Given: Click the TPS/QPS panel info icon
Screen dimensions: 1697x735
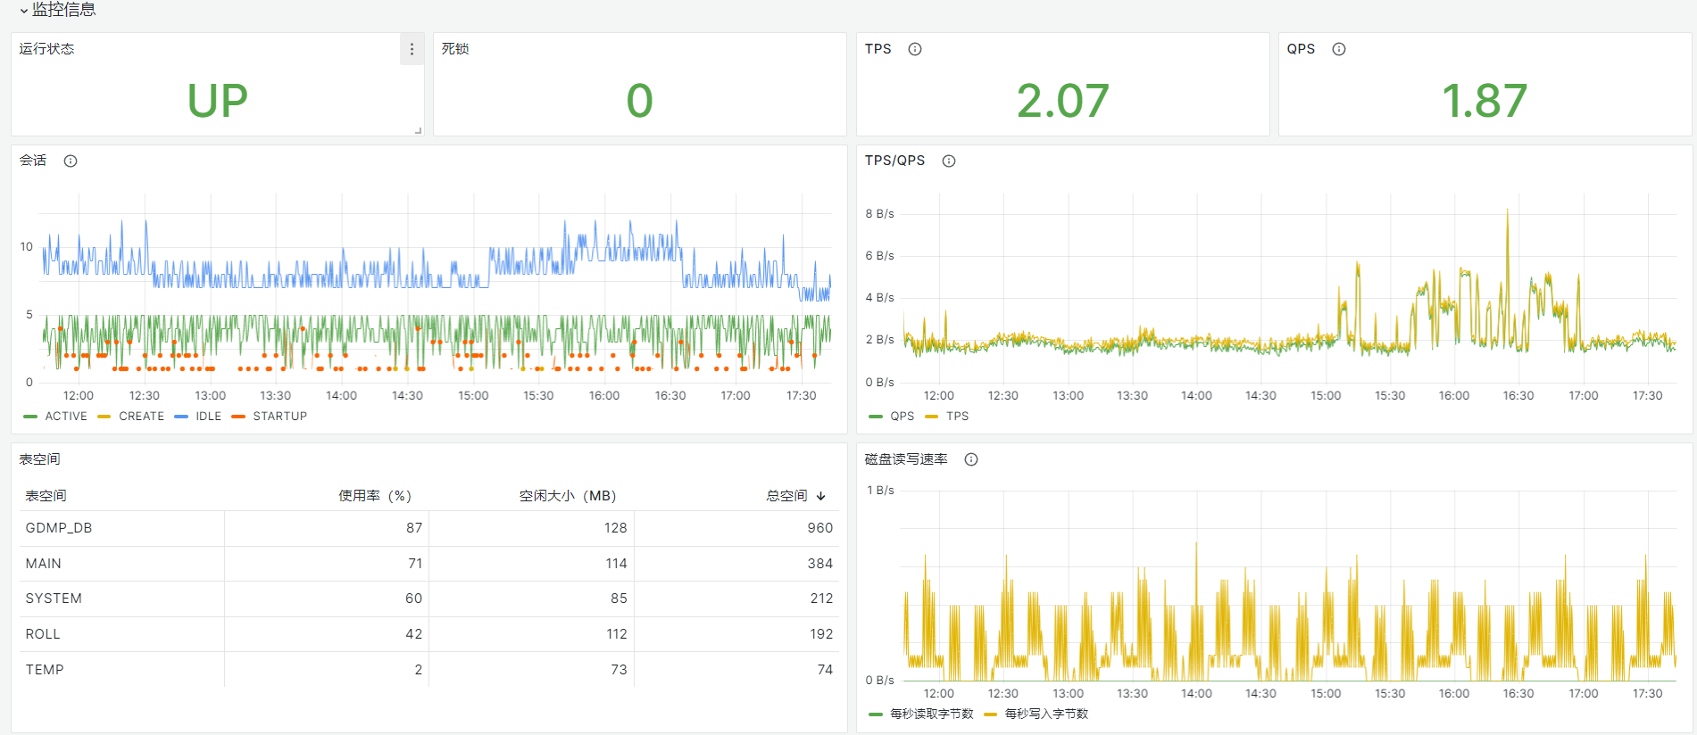Looking at the screenshot, I should [949, 161].
